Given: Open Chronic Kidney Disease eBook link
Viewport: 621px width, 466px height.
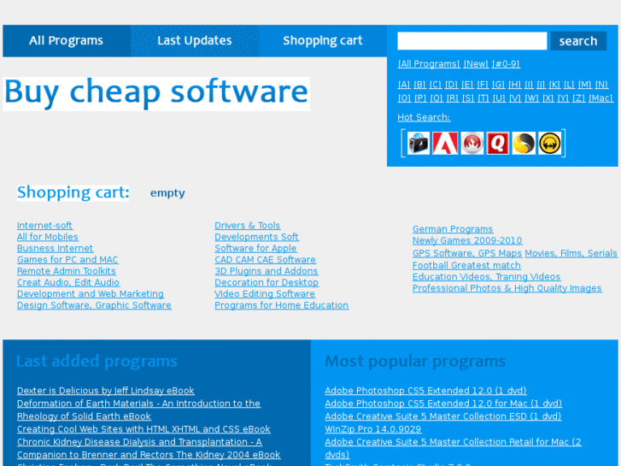Looking at the screenshot, I should (149, 449).
